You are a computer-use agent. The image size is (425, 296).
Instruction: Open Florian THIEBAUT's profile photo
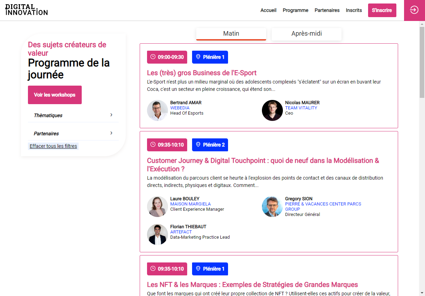click(157, 234)
